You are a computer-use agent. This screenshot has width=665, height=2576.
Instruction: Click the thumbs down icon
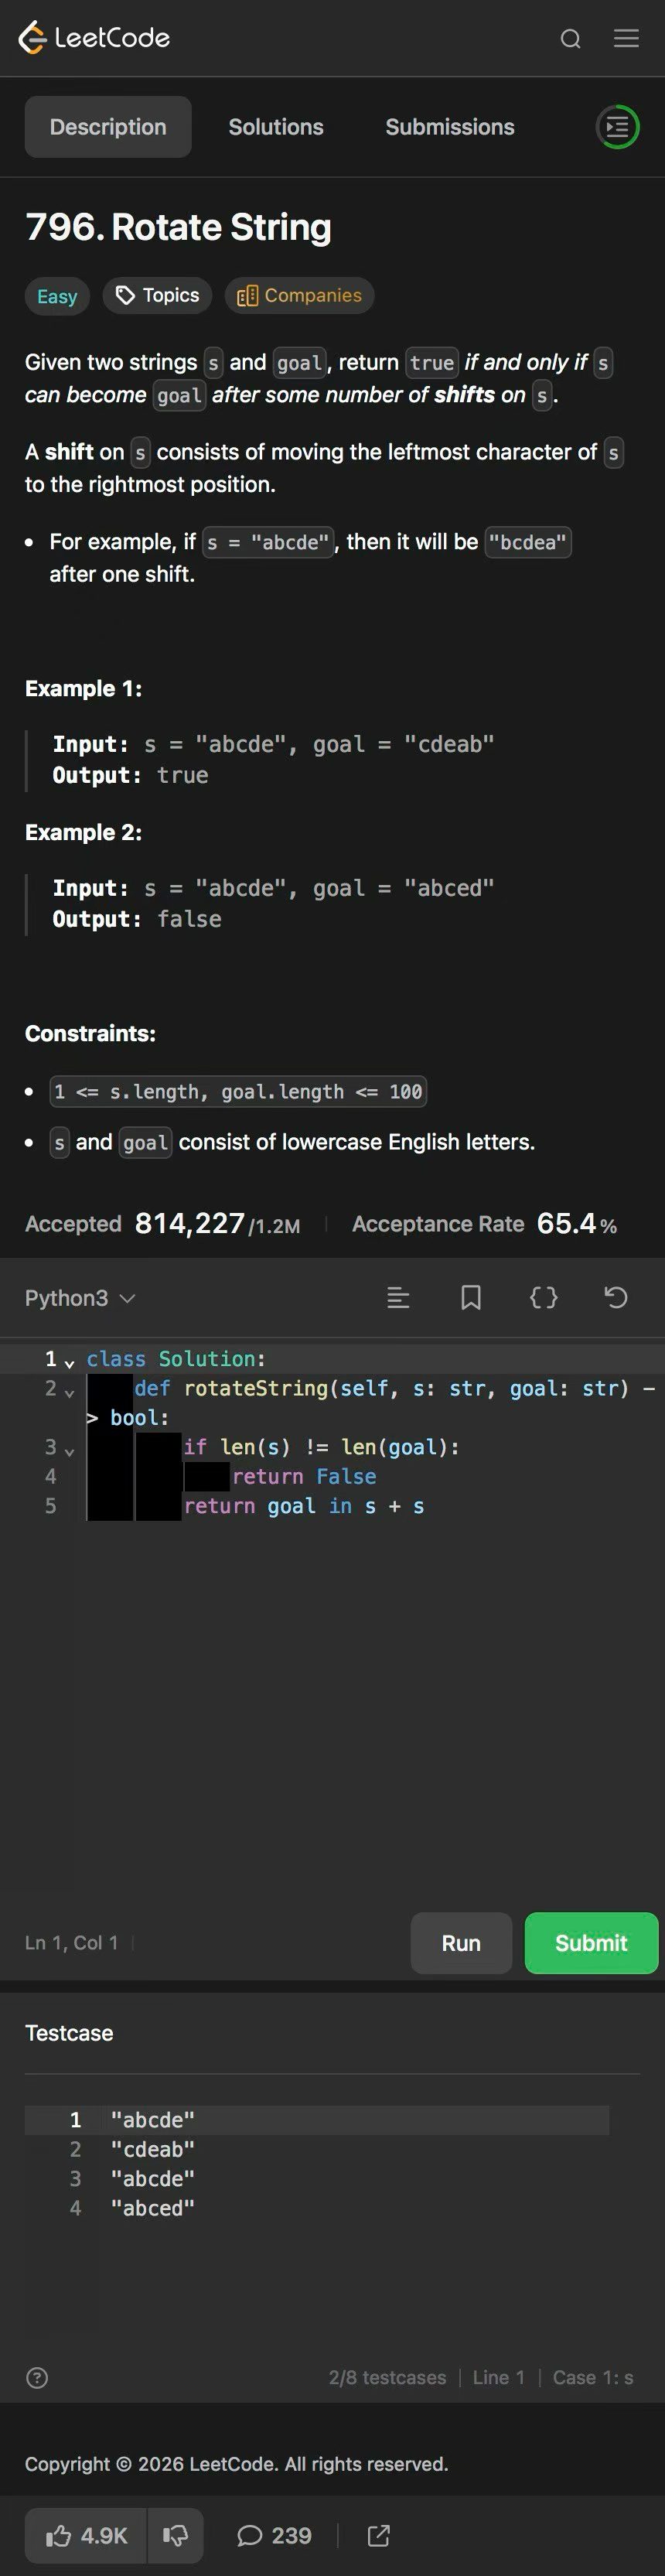[175, 2535]
